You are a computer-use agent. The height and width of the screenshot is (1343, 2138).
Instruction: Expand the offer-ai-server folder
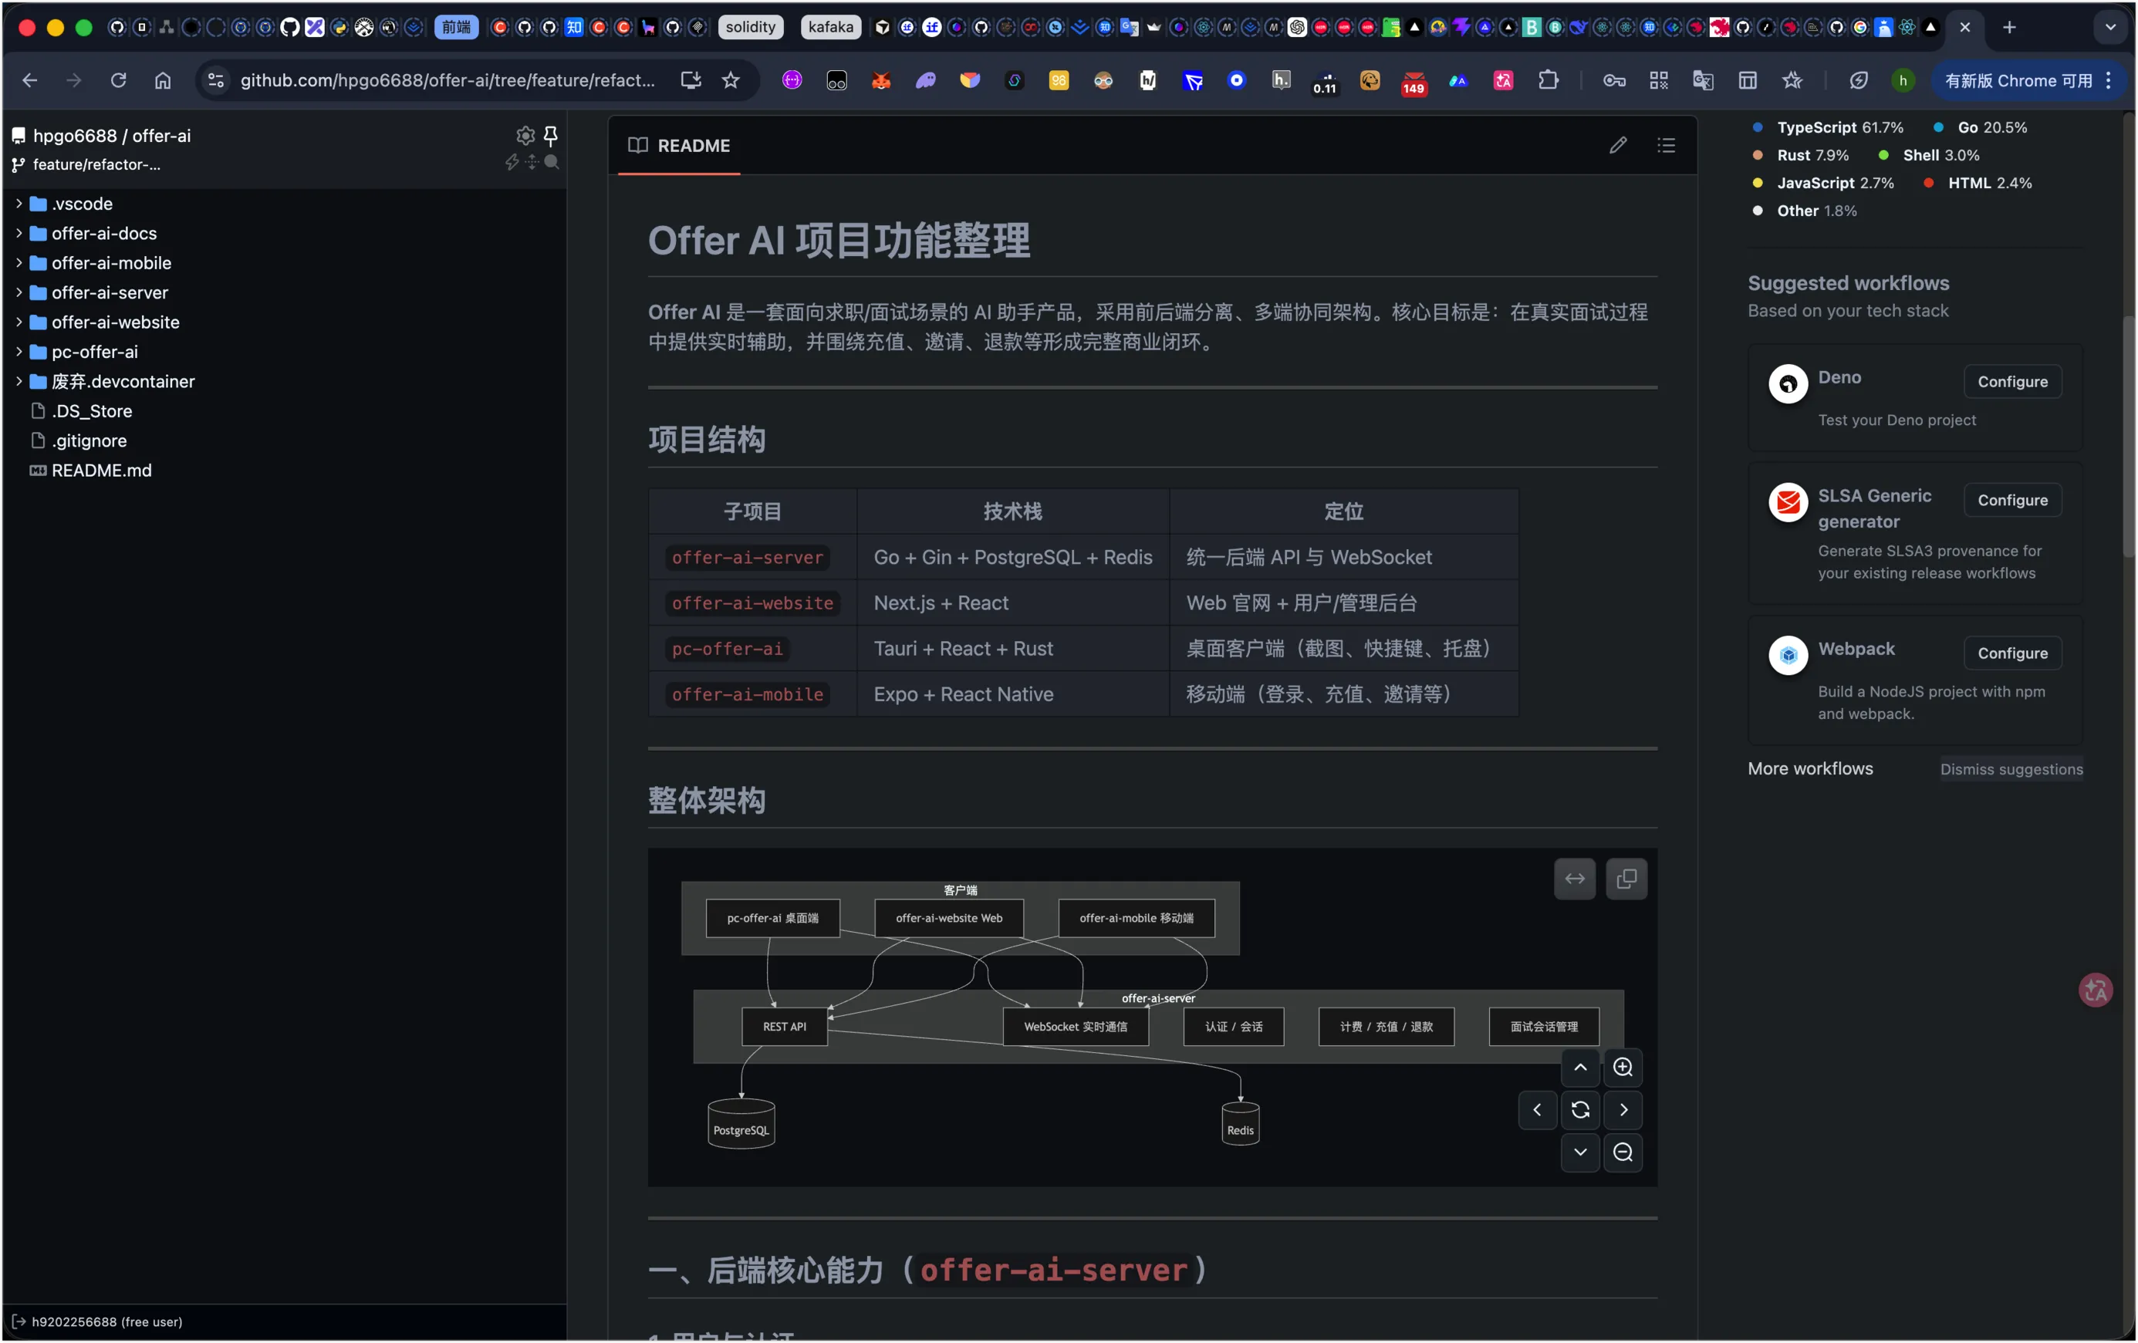click(19, 292)
